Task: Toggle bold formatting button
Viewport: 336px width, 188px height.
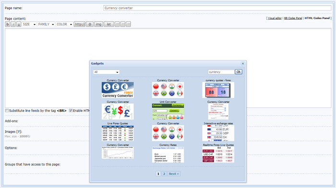Action: coord(8,24)
